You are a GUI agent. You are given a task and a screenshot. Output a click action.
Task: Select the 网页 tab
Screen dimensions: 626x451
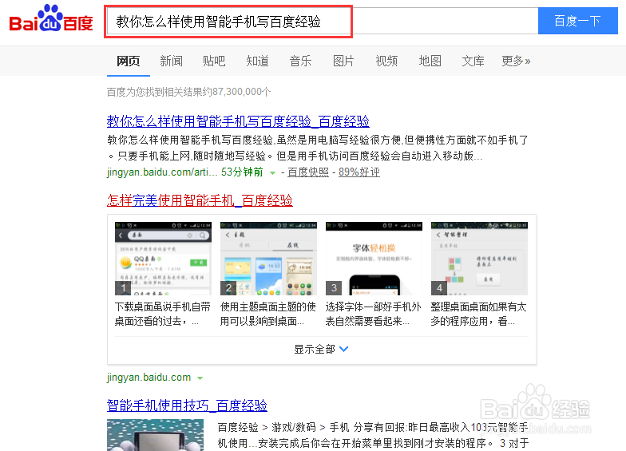(128, 61)
